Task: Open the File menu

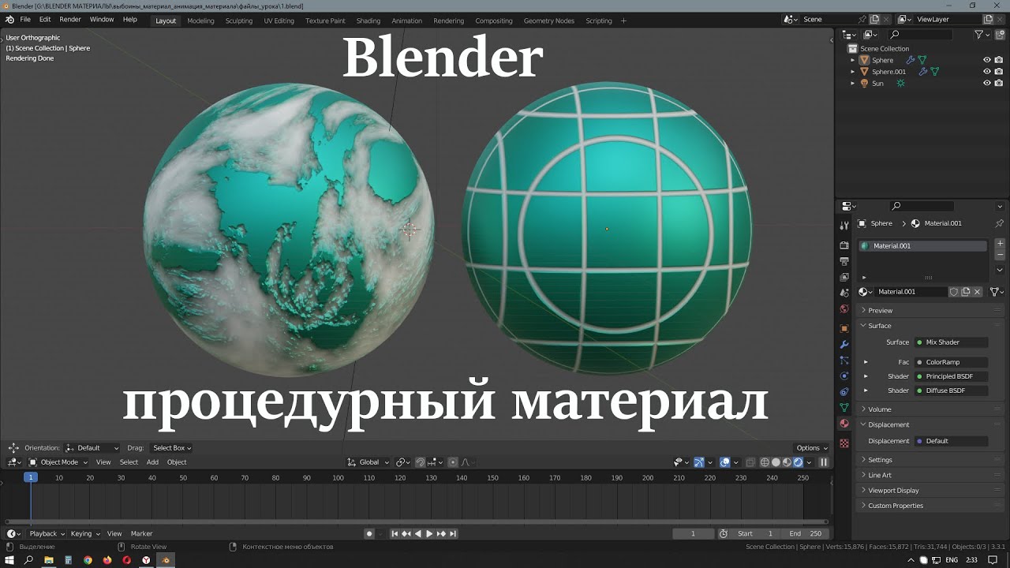Action: point(25,20)
